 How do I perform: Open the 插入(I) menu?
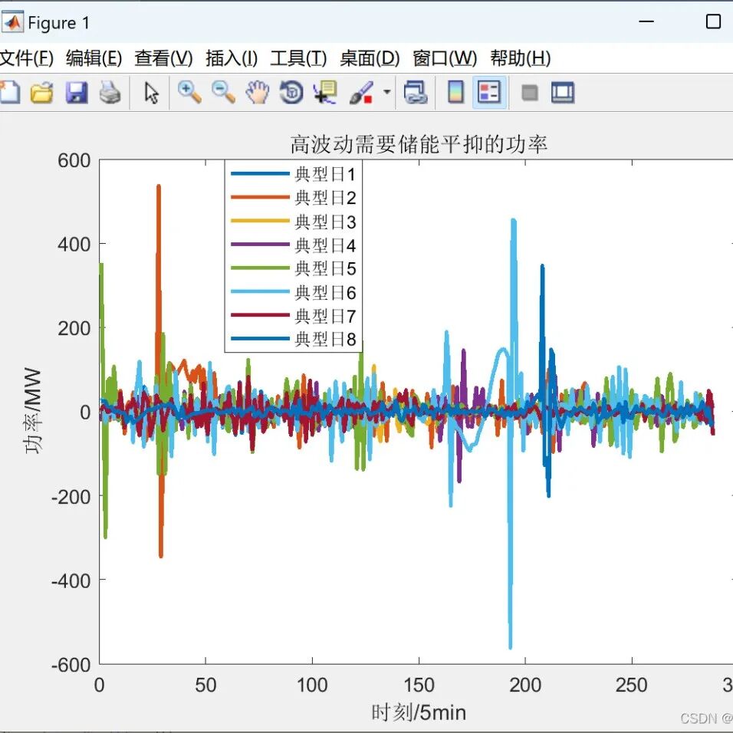click(x=232, y=58)
